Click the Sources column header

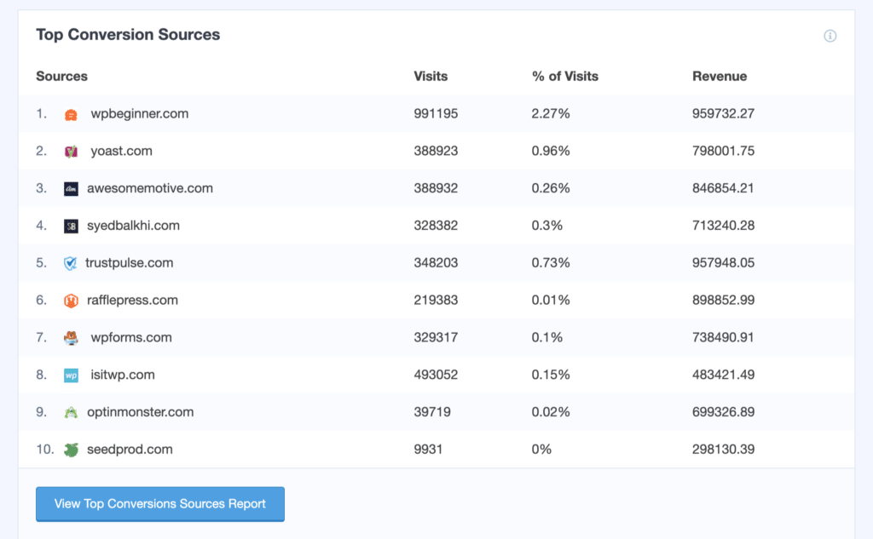pos(61,76)
